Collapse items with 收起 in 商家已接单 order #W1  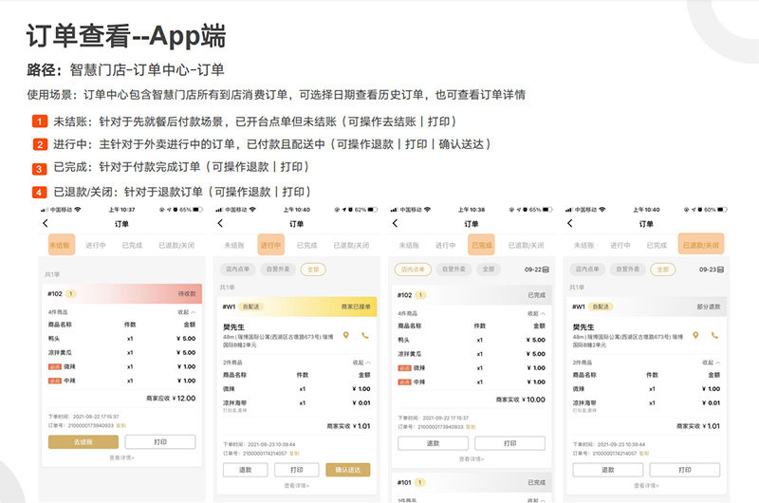[361, 363]
